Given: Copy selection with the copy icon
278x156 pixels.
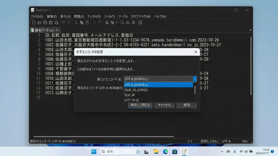Looking at the screenshot, I should pyautogui.click(x=82, y=23).
